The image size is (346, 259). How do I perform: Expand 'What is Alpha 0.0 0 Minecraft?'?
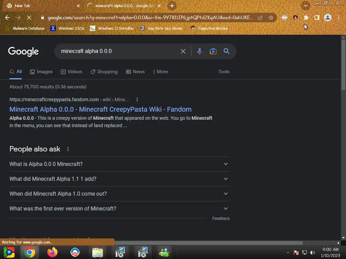click(120, 164)
